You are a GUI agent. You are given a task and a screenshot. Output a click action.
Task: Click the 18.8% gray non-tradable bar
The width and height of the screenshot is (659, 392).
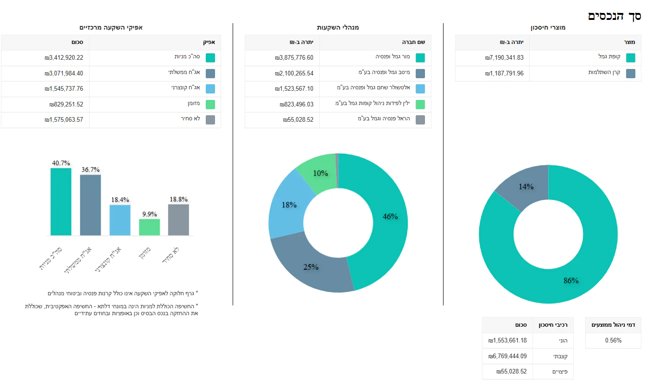point(179,220)
